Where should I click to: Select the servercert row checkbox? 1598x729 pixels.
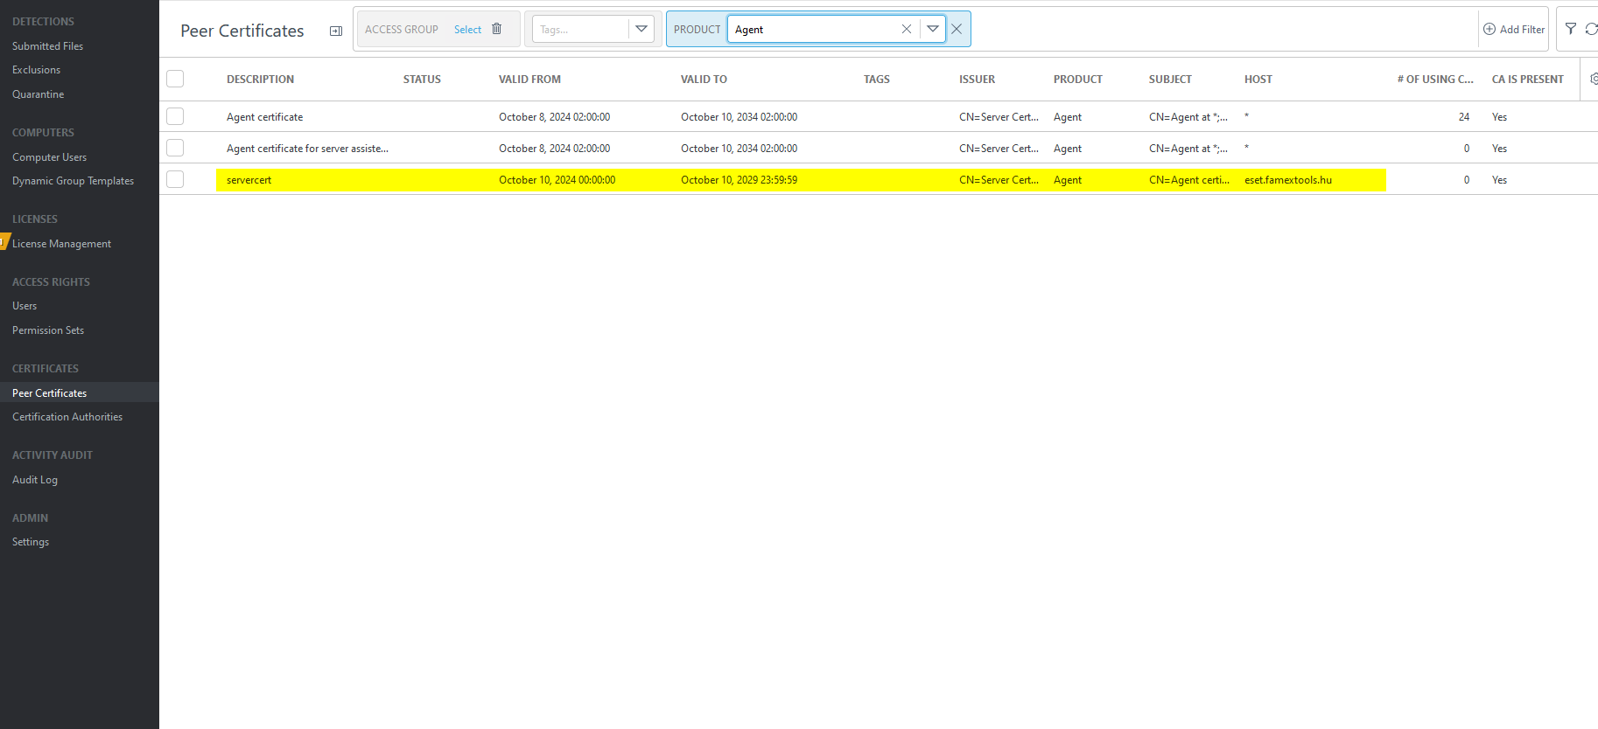175,179
